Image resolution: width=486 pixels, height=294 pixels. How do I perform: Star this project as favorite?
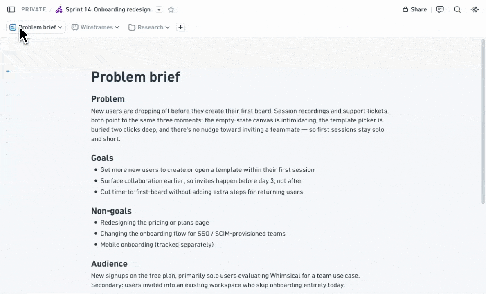(171, 9)
